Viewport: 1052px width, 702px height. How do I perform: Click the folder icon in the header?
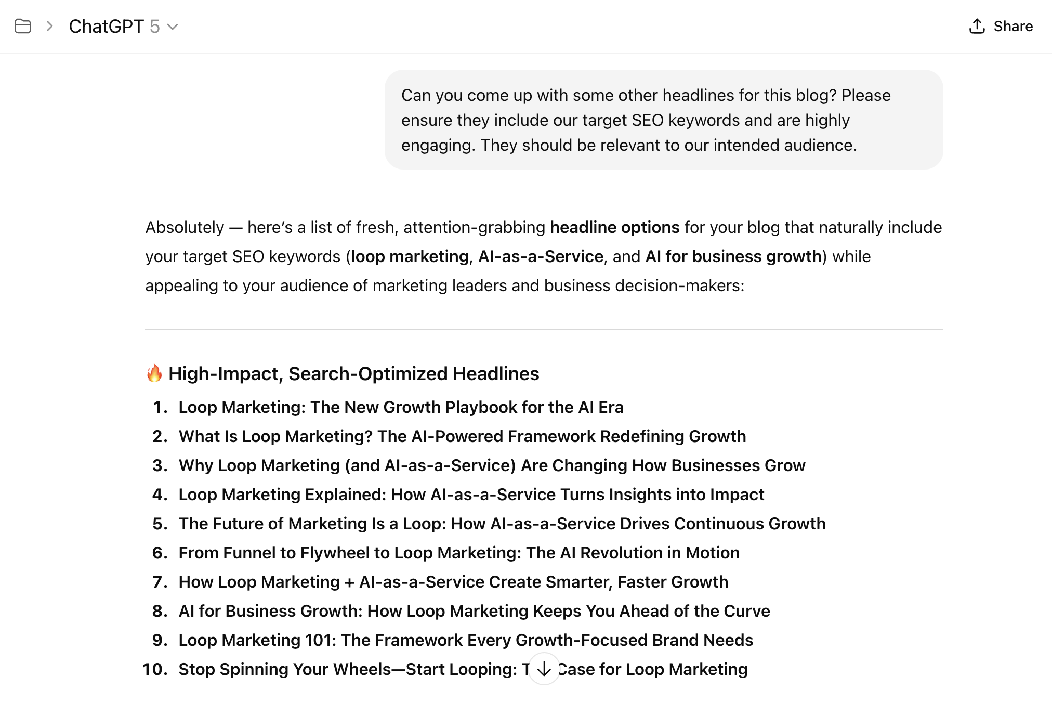coord(23,26)
